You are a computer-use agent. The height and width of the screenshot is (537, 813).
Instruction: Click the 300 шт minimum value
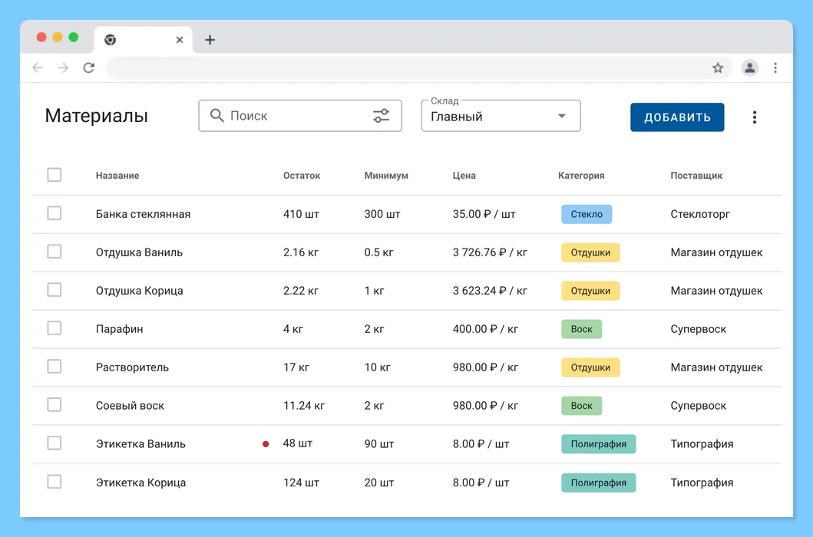tap(382, 214)
